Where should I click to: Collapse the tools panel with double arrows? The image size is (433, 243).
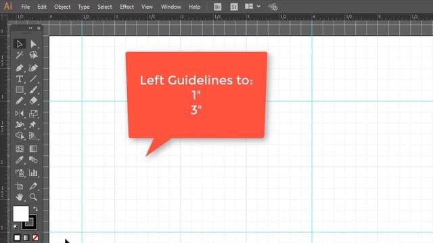[30, 28]
